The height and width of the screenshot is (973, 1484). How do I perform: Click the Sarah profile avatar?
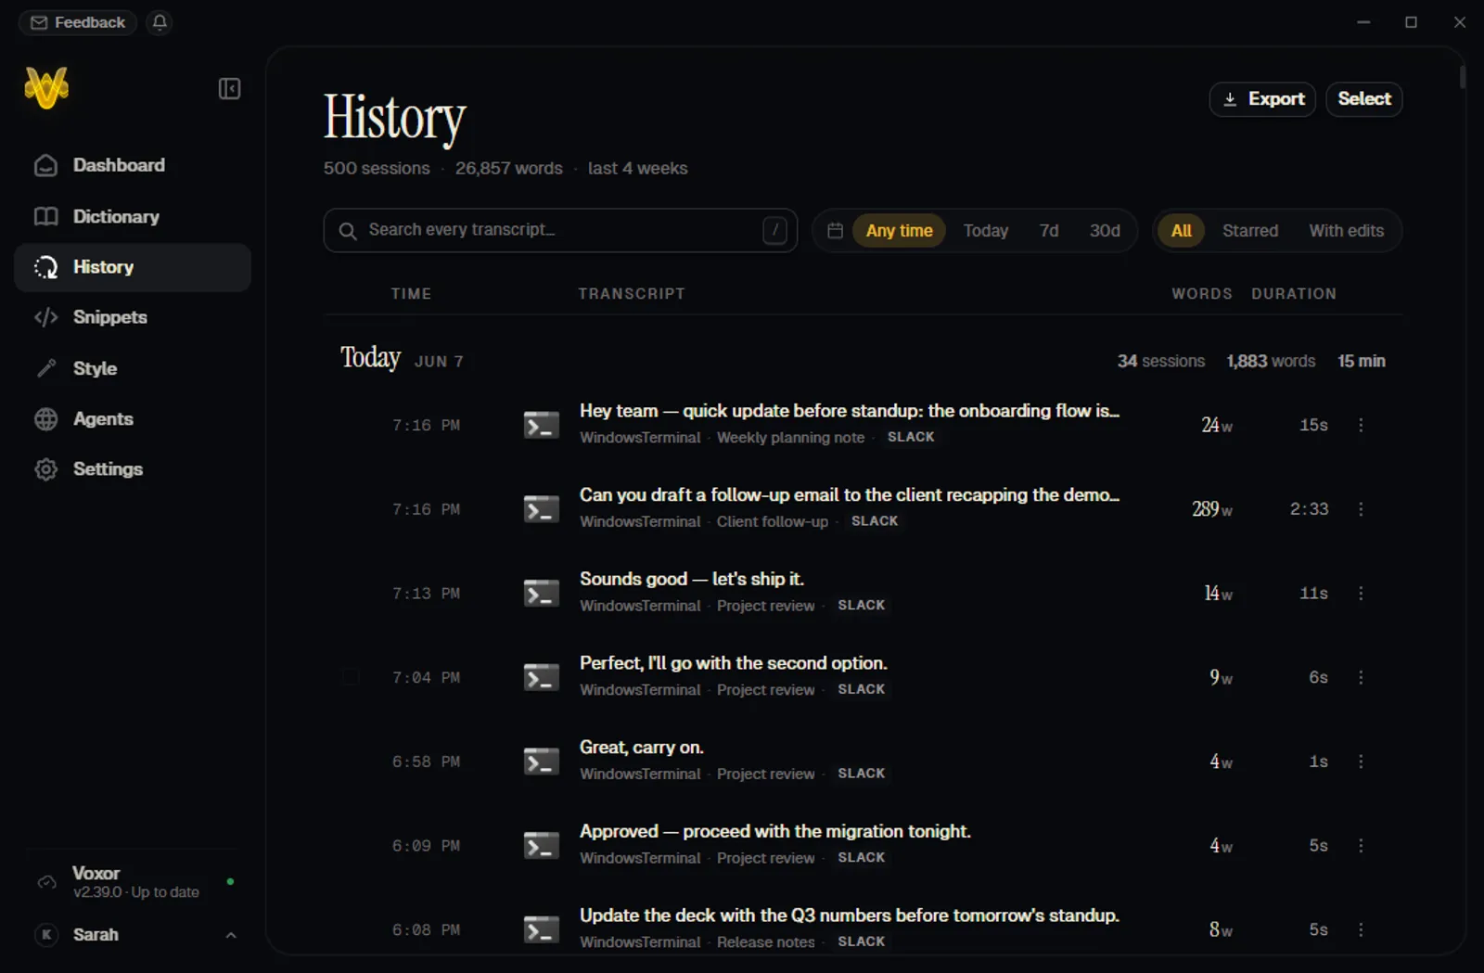tap(46, 935)
